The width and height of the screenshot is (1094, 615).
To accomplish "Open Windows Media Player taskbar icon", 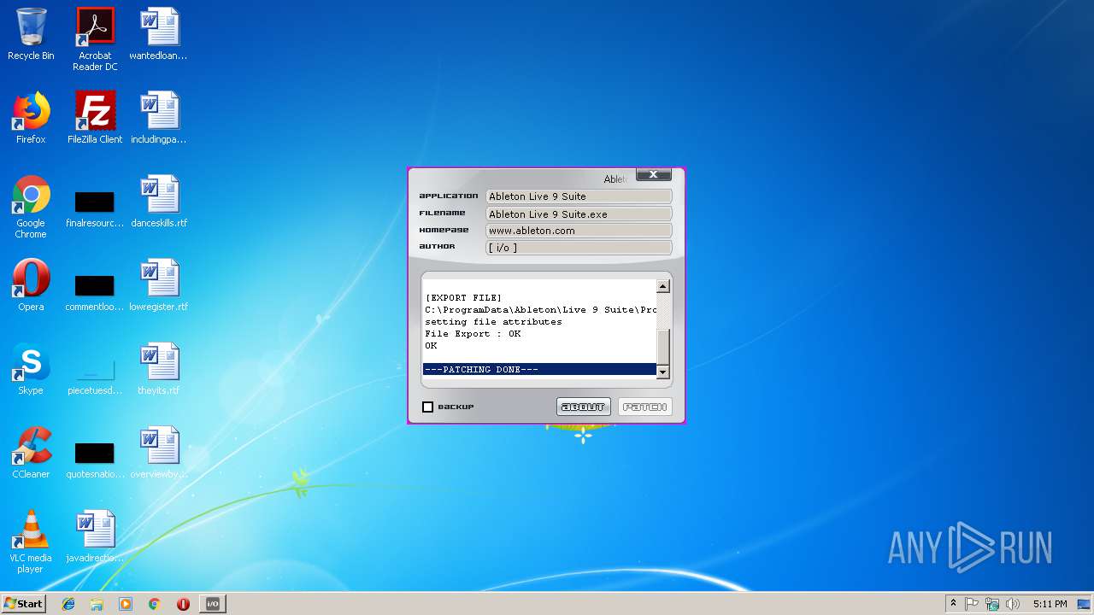I will [126, 604].
